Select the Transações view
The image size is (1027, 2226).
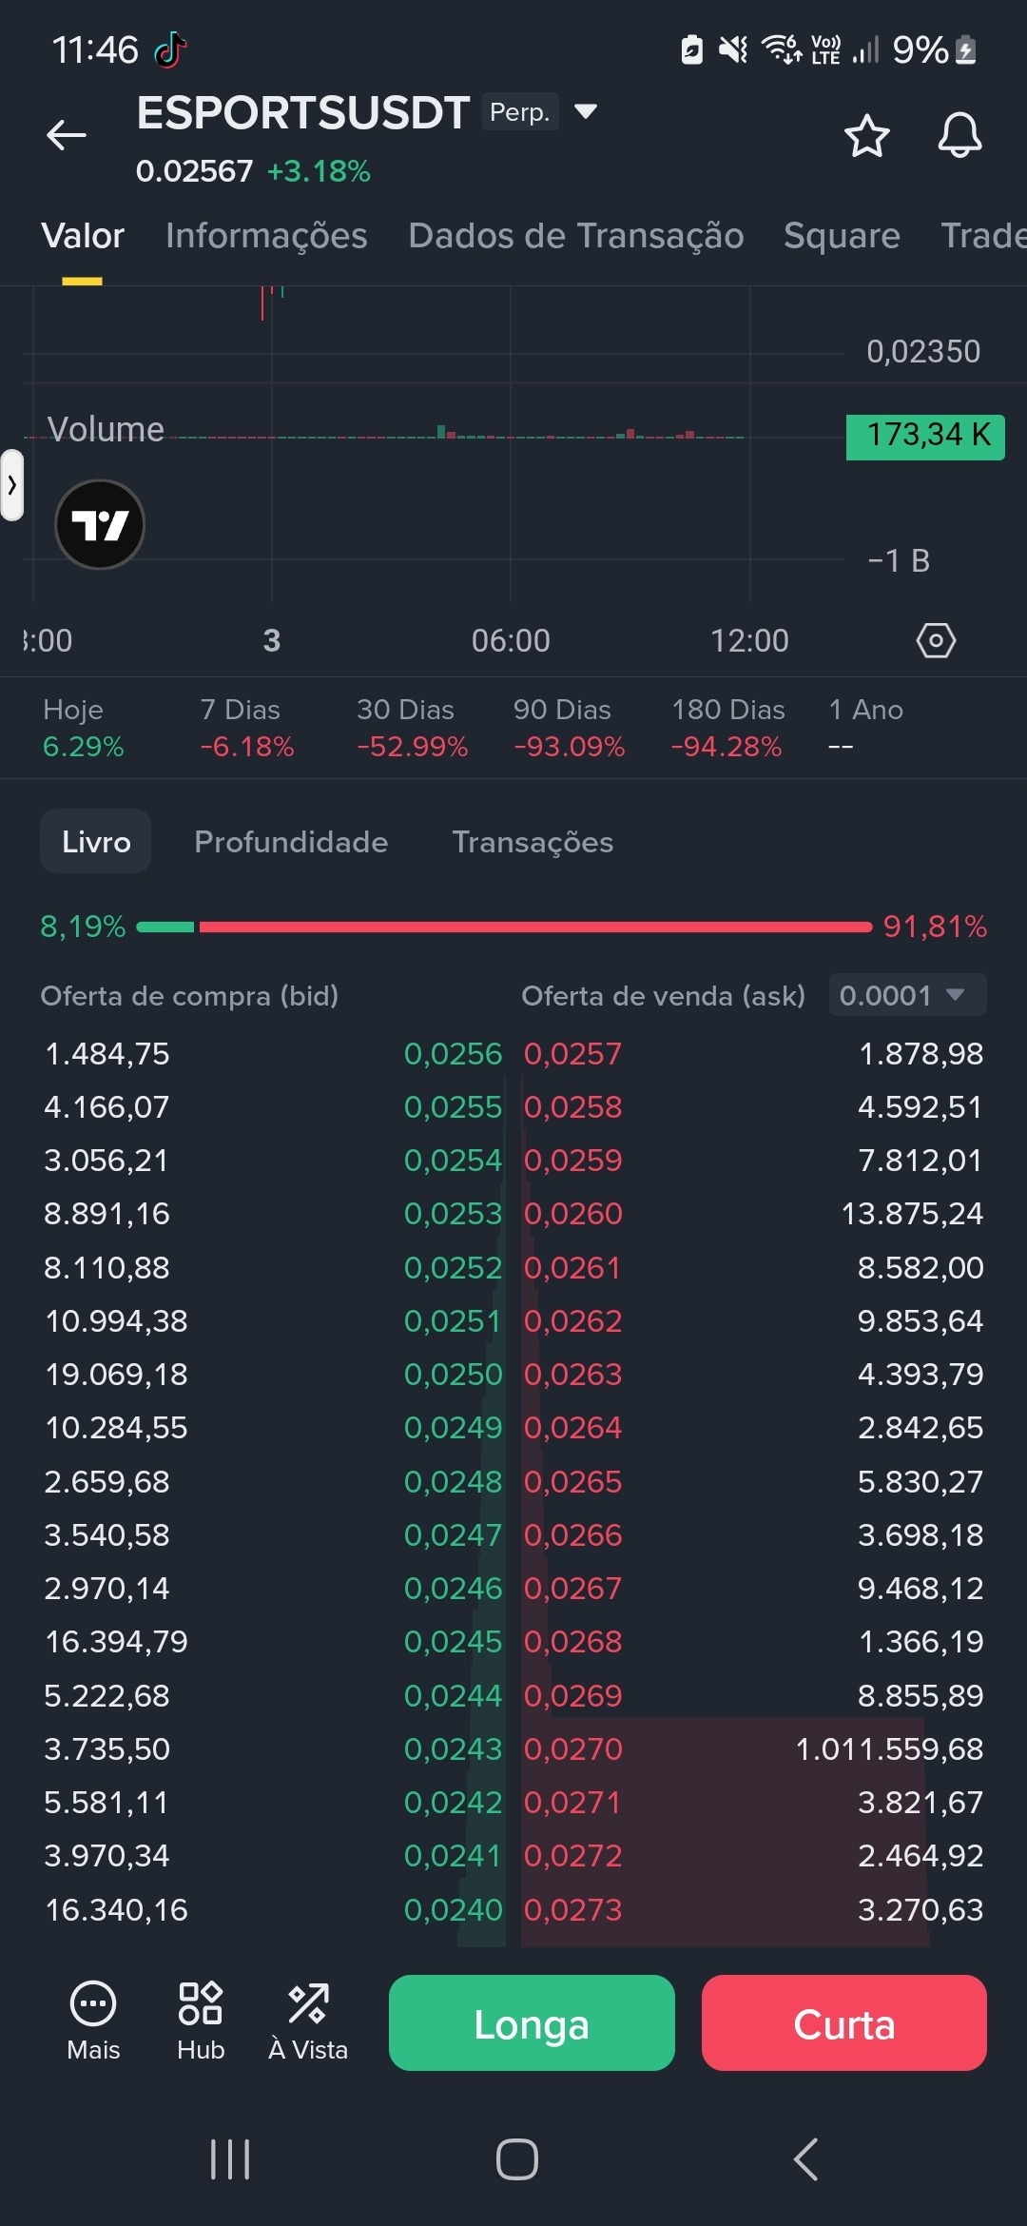pos(533,842)
